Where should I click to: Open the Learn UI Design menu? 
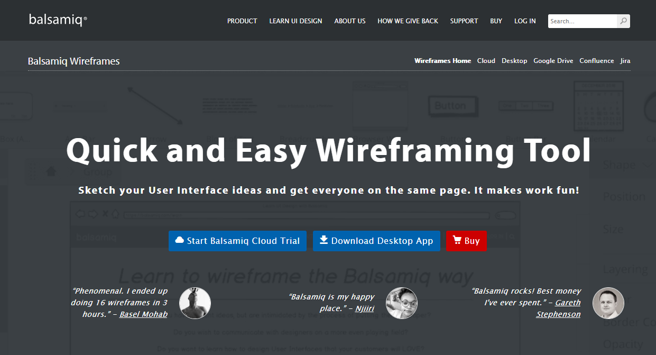coord(295,21)
